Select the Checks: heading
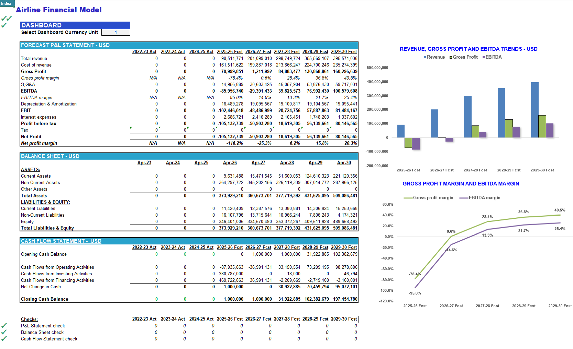The width and height of the screenshot is (573, 349). click(x=29, y=320)
